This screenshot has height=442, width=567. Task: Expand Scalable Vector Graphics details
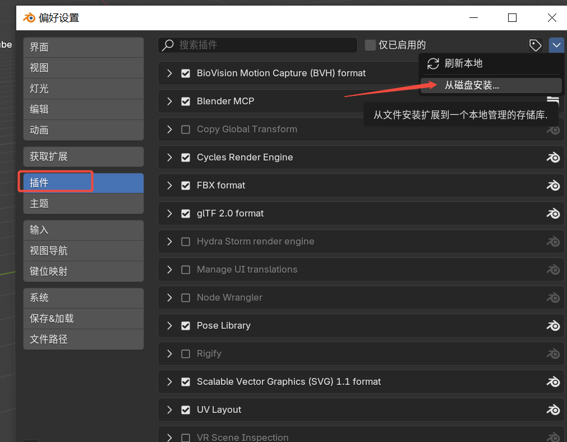click(x=169, y=381)
